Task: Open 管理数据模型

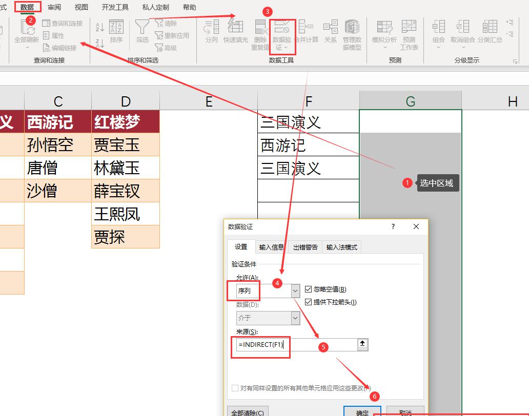Action: (352, 35)
